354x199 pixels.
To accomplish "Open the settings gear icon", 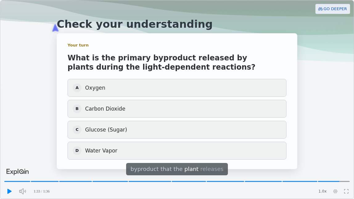I will point(335,191).
